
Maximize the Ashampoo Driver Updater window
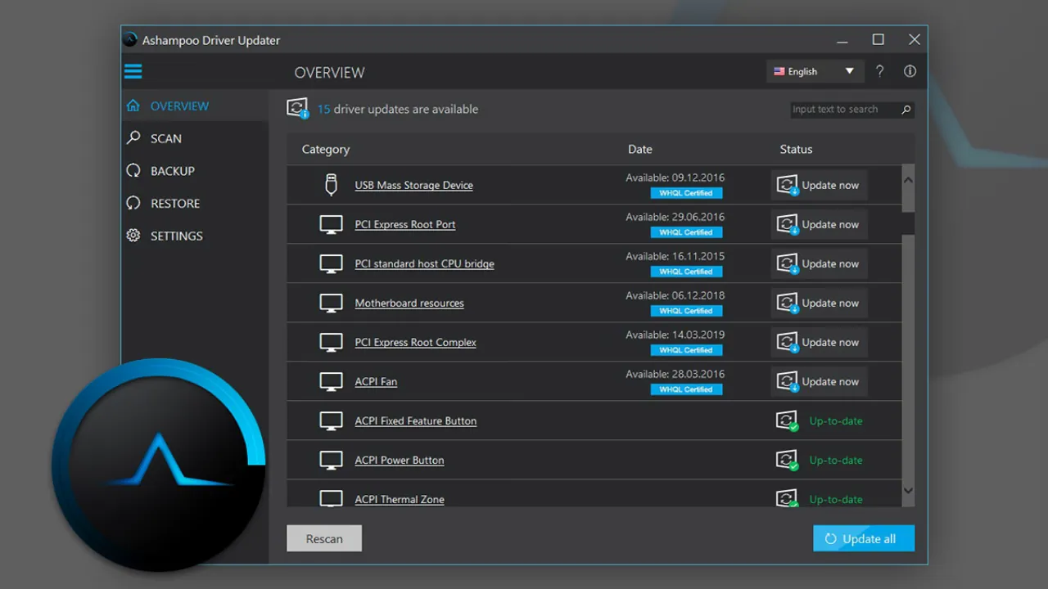pos(878,39)
